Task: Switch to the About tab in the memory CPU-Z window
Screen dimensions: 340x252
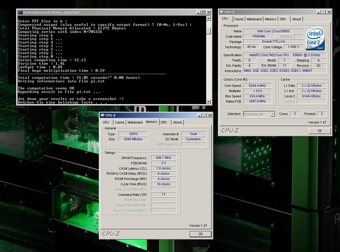Action: (x=177, y=122)
